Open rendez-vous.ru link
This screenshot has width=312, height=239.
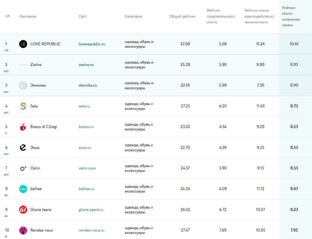click(92, 230)
